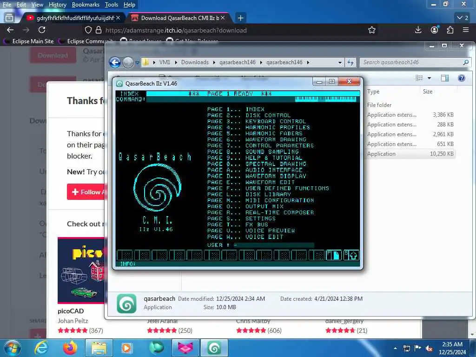The height and width of the screenshot is (357, 476).
Task: Expand Explorer address history dropdown
Action: [x=340, y=63]
